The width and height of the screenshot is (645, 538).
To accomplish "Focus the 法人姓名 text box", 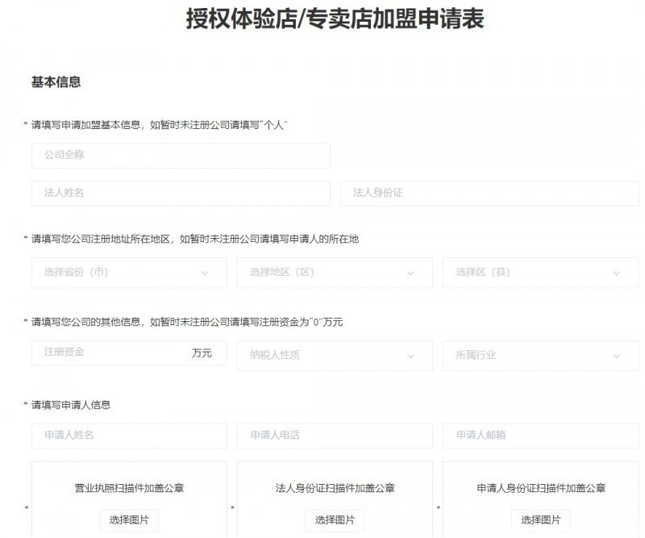I will point(181,193).
